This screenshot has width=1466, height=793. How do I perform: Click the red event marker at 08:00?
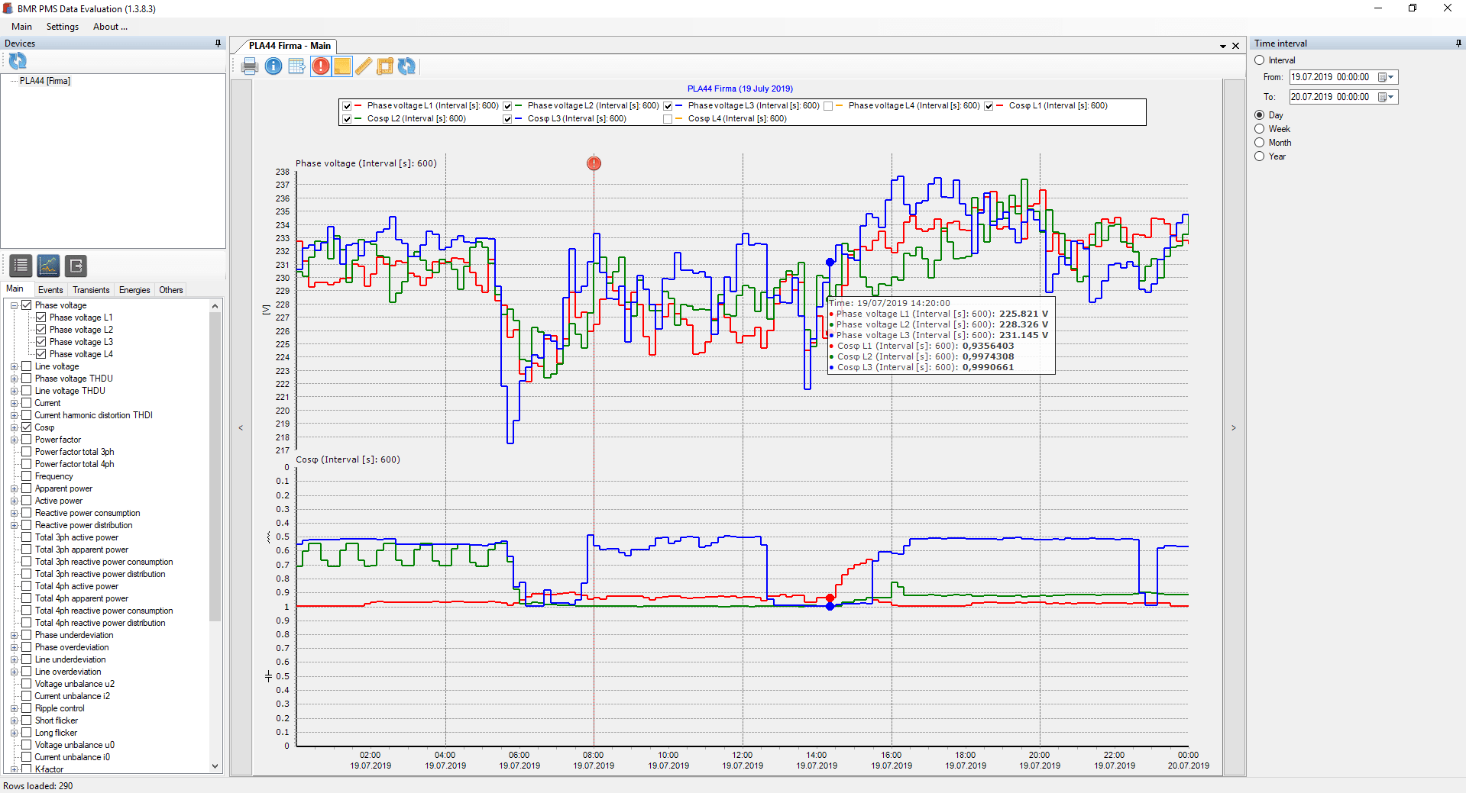594,163
